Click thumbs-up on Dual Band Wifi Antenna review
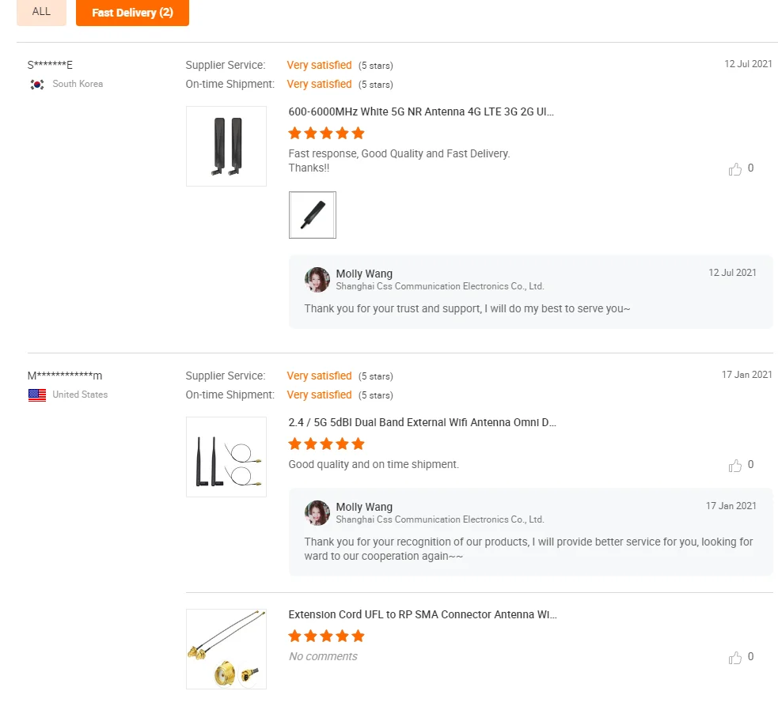The height and width of the screenshot is (710, 778). (735, 466)
